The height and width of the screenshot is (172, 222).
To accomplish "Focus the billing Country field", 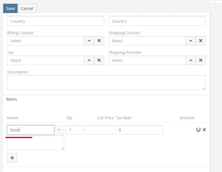I will coord(56,21).
